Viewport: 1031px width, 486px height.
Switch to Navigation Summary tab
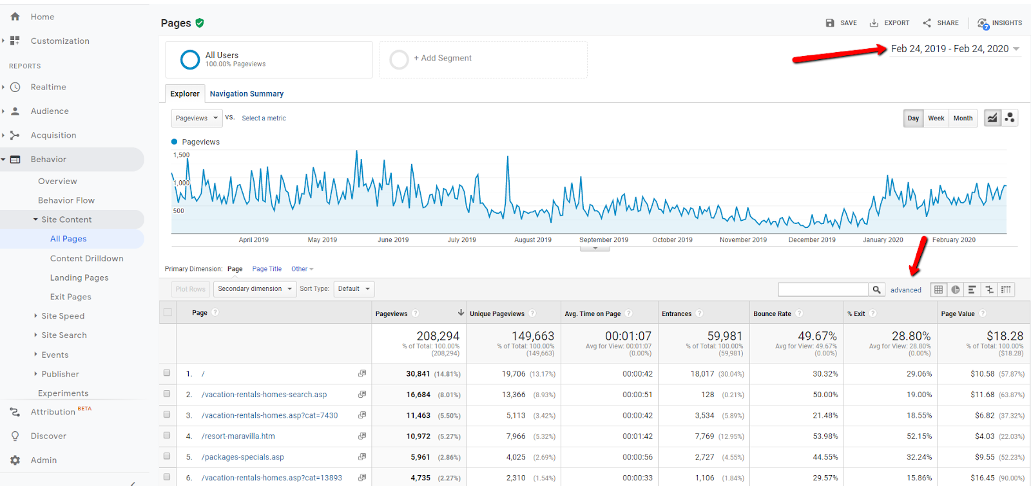coord(247,94)
